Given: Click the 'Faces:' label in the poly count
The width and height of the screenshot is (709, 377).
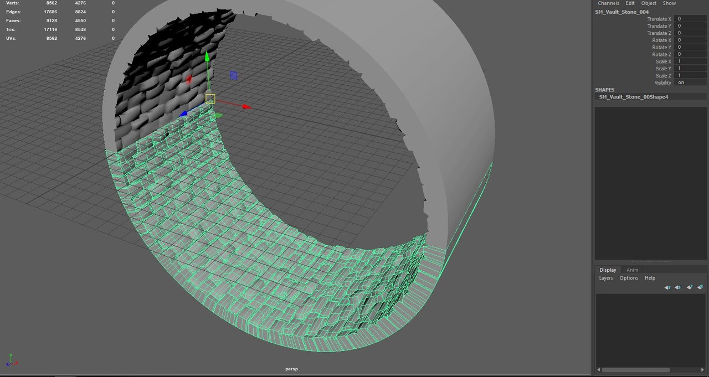Looking at the screenshot, I should click(13, 20).
